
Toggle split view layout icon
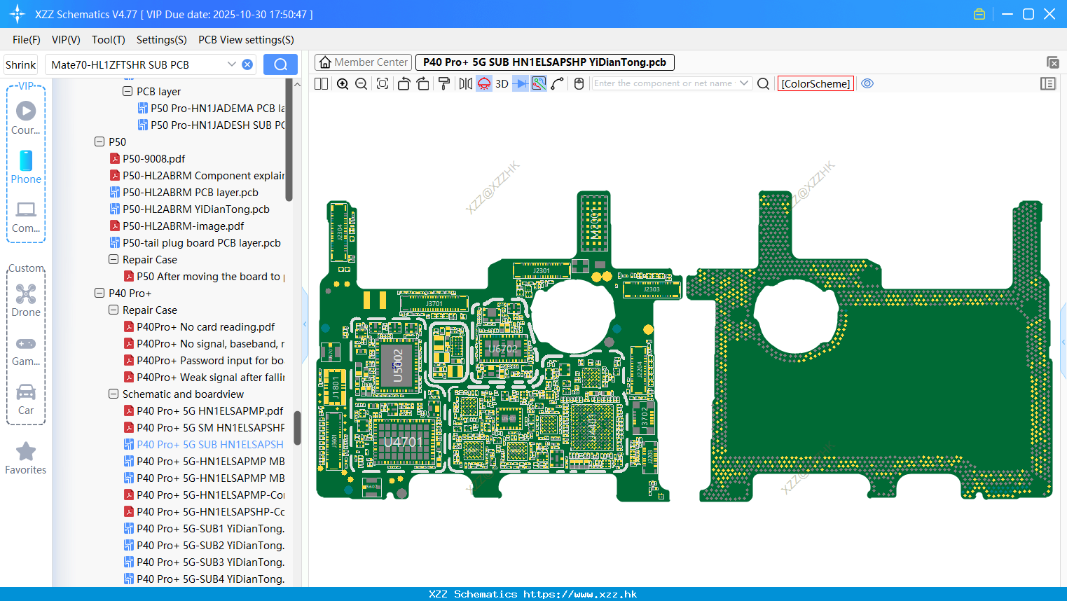[321, 83]
